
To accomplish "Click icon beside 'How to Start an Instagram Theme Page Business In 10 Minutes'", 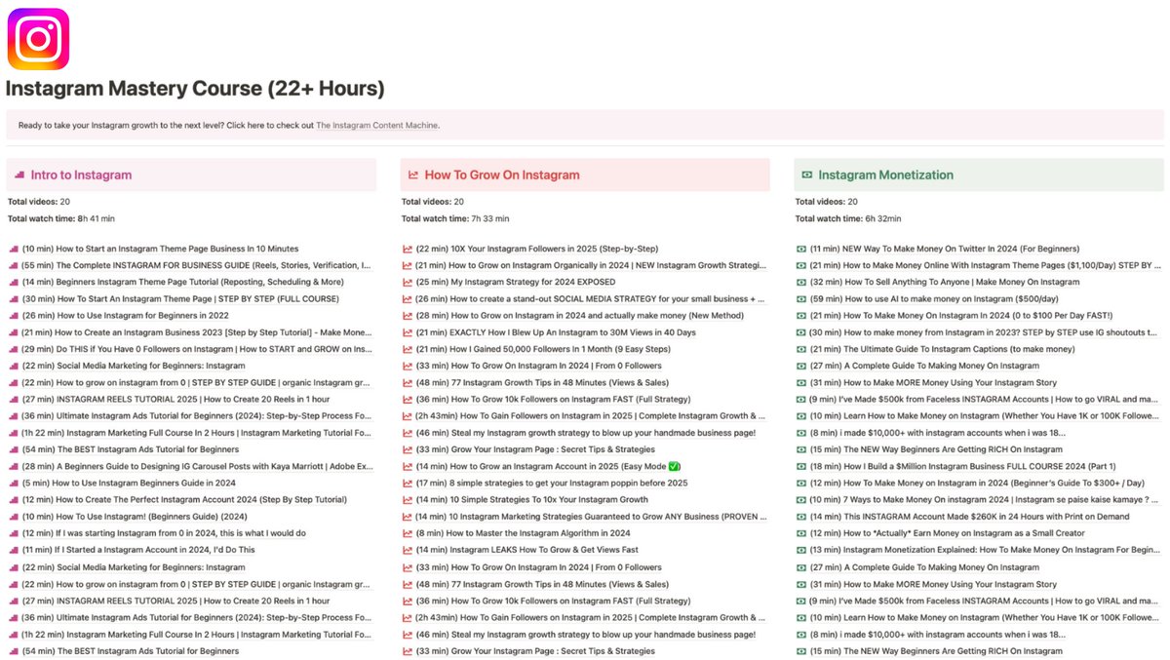I will click(13, 249).
